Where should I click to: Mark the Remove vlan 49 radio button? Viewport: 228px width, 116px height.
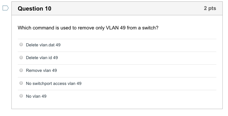[21, 70]
